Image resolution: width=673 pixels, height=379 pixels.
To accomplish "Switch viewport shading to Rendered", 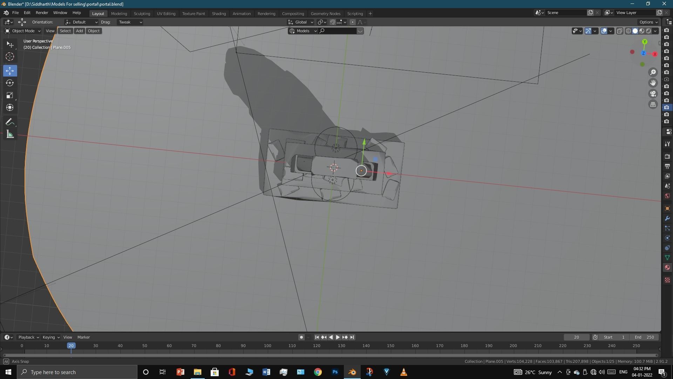I will tap(648, 31).
